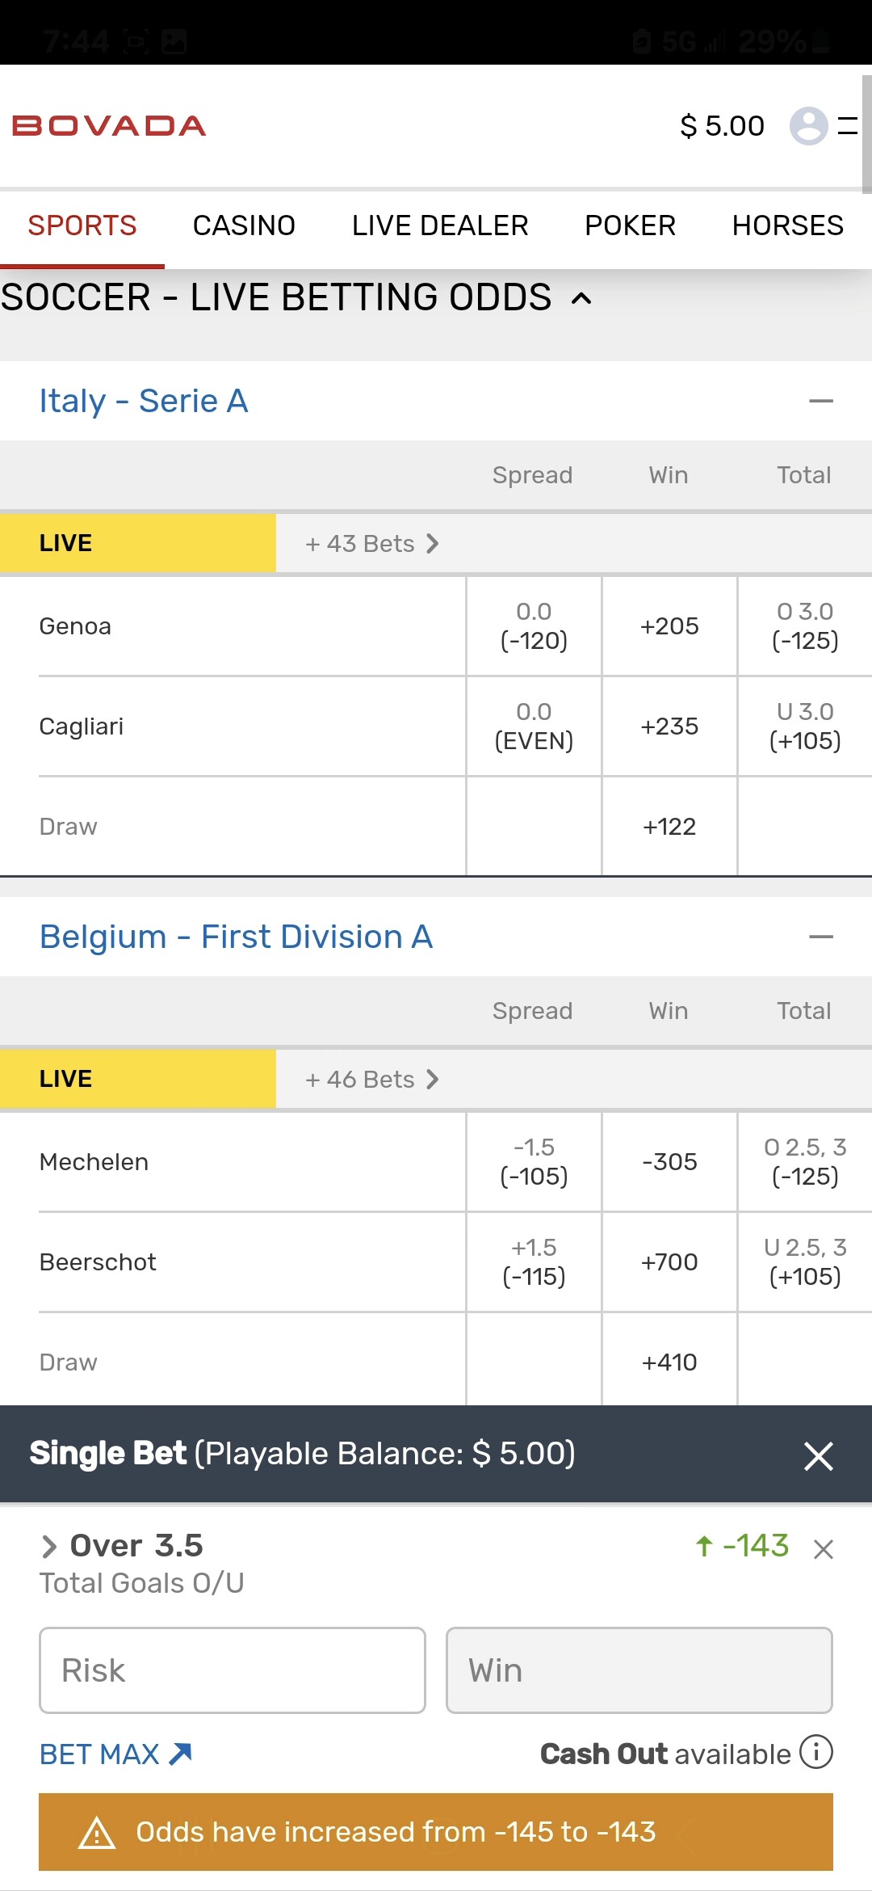872x1891 pixels.
Task: Expand the Over 3.5 bet details
Action: coord(49,1546)
